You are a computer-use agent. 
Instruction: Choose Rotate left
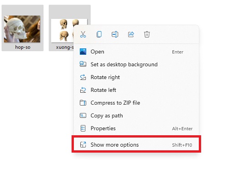(136, 90)
